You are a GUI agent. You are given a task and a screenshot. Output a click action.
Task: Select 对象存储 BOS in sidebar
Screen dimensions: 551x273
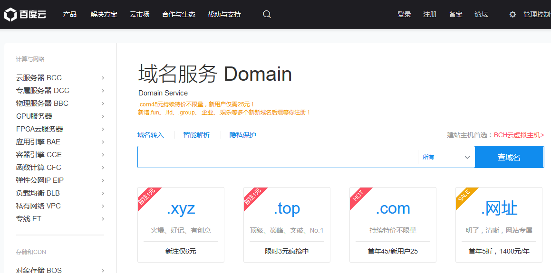[39, 270]
